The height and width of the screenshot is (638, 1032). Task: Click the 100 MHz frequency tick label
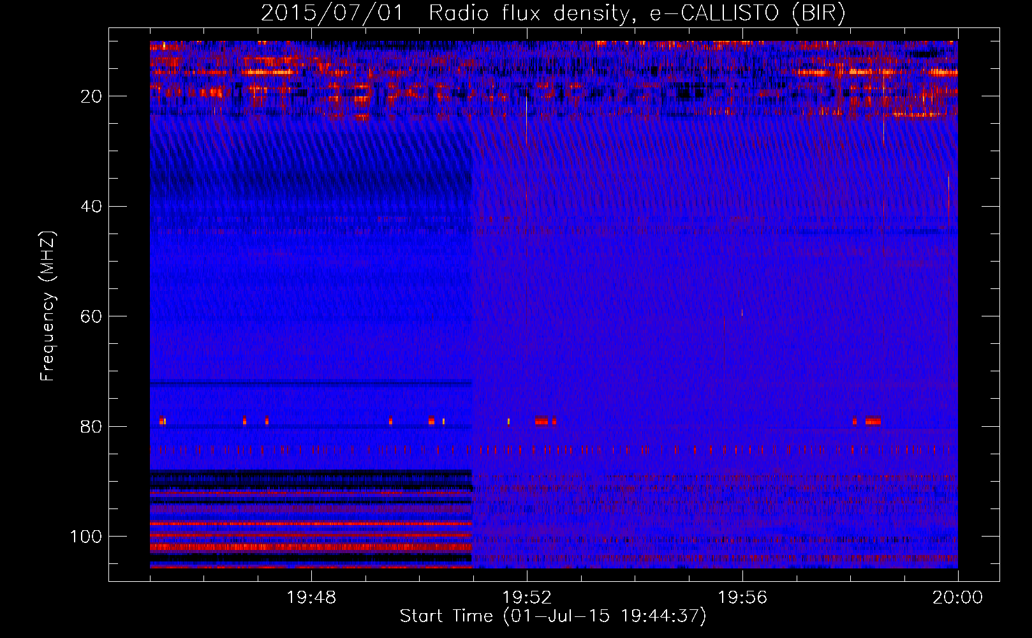tap(87, 537)
